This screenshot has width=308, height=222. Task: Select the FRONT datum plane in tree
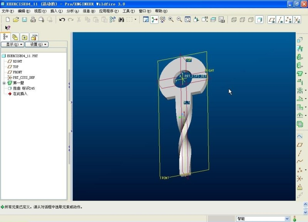coord(17,72)
